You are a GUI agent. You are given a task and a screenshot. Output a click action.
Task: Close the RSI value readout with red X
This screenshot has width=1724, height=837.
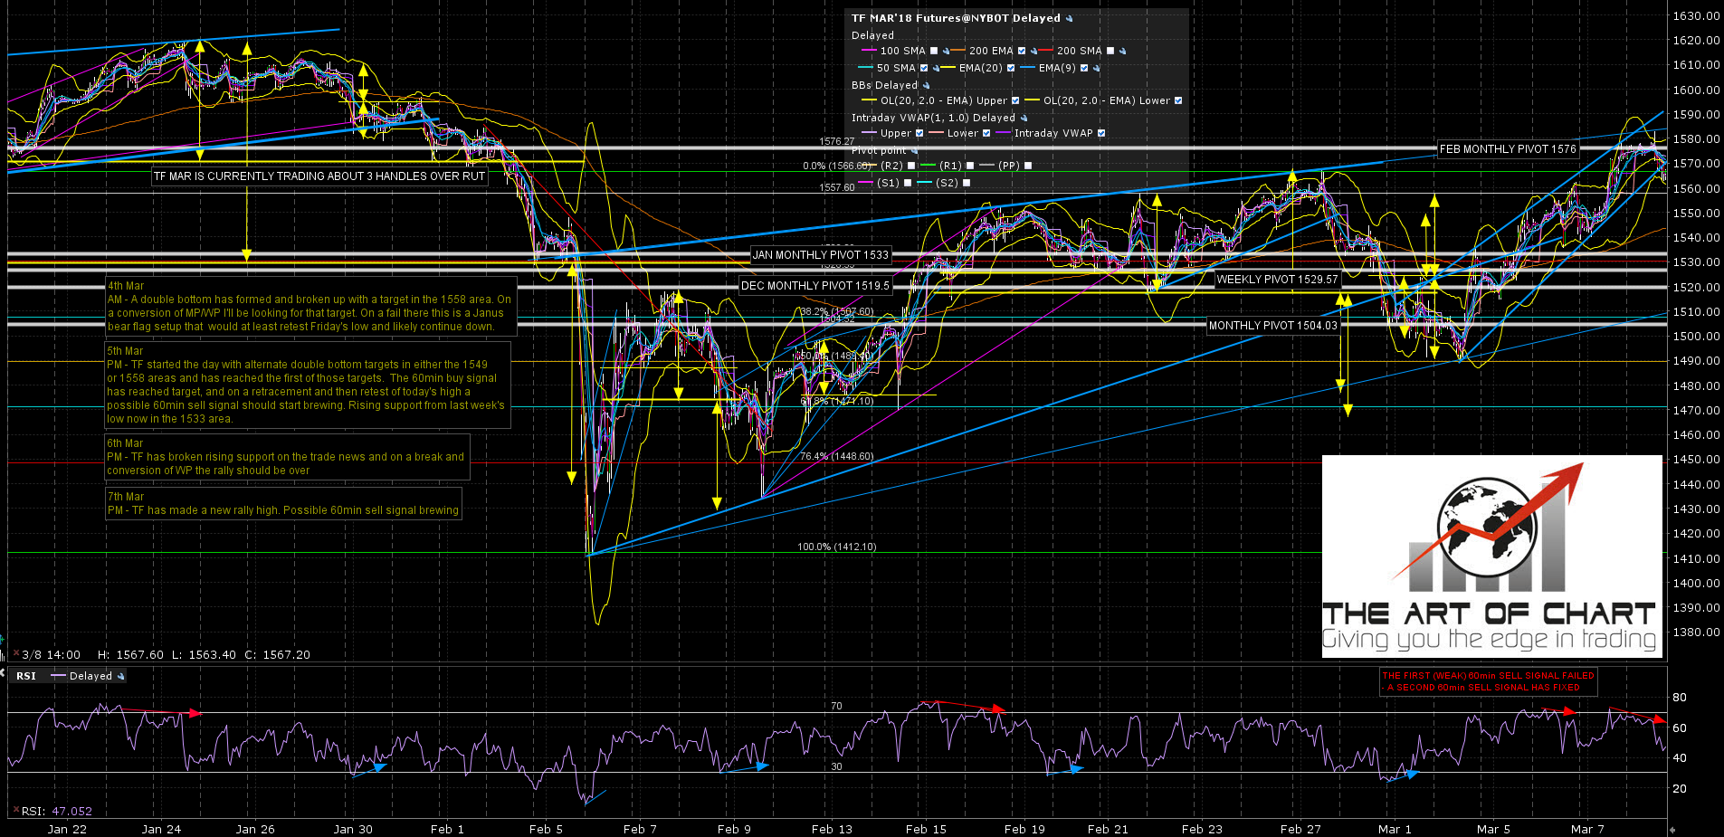[15, 811]
